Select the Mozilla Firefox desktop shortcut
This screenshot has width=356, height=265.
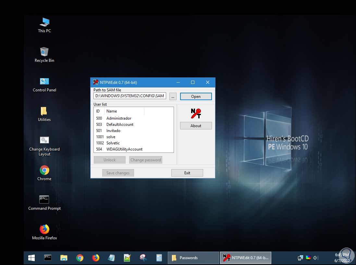point(44,232)
